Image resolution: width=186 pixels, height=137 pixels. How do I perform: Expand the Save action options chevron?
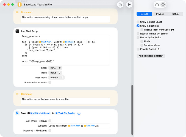79,113
